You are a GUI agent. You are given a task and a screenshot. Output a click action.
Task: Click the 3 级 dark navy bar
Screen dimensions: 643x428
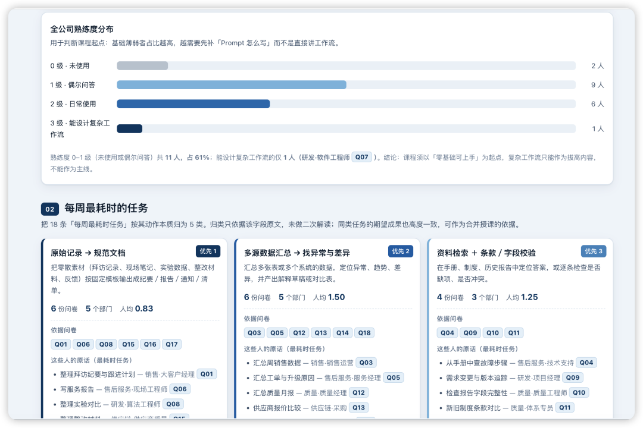point(130,128)
